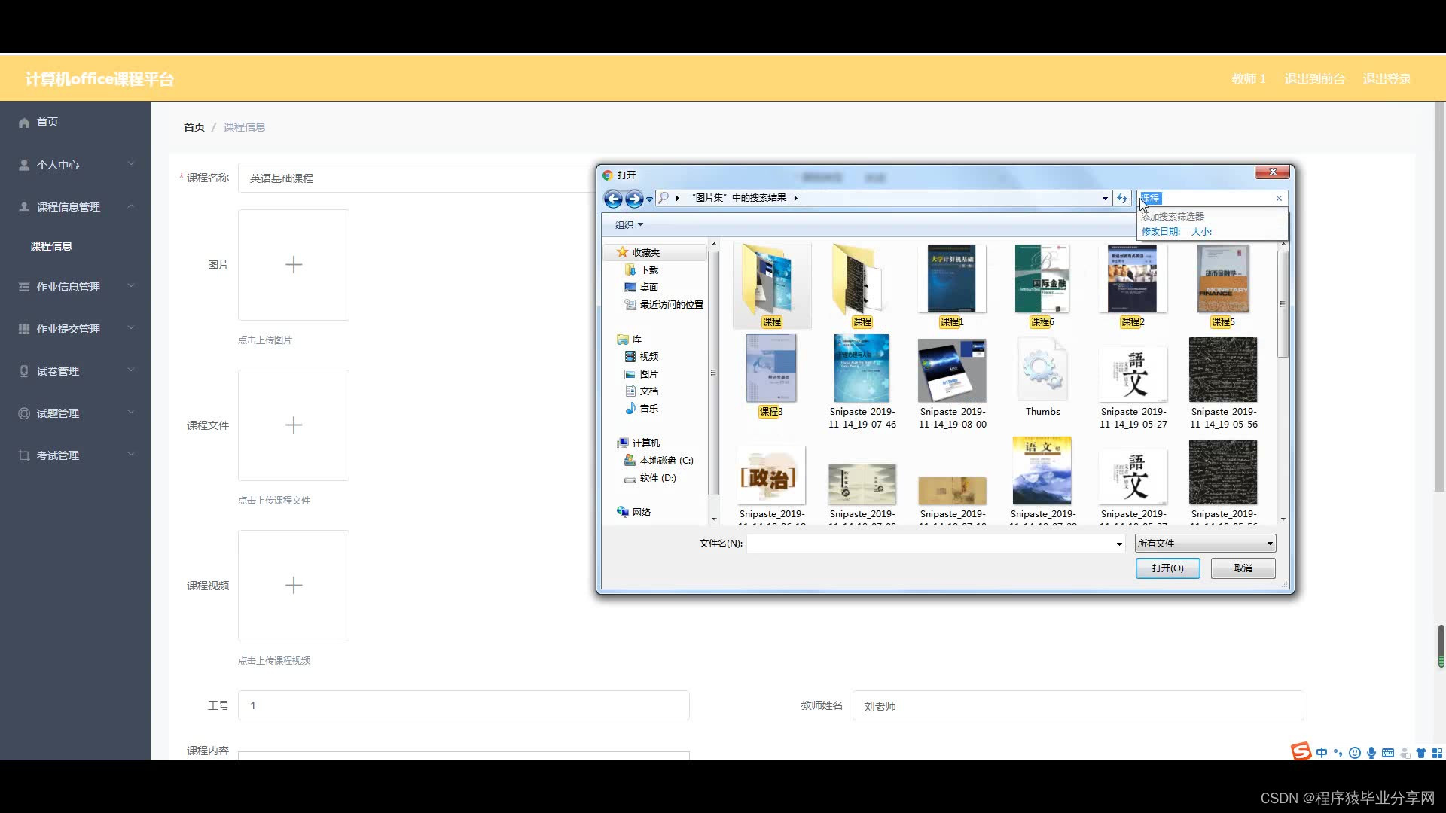Click the refresh icon beside address bar
The image size is (1446, 813).
coord(1122,199)
